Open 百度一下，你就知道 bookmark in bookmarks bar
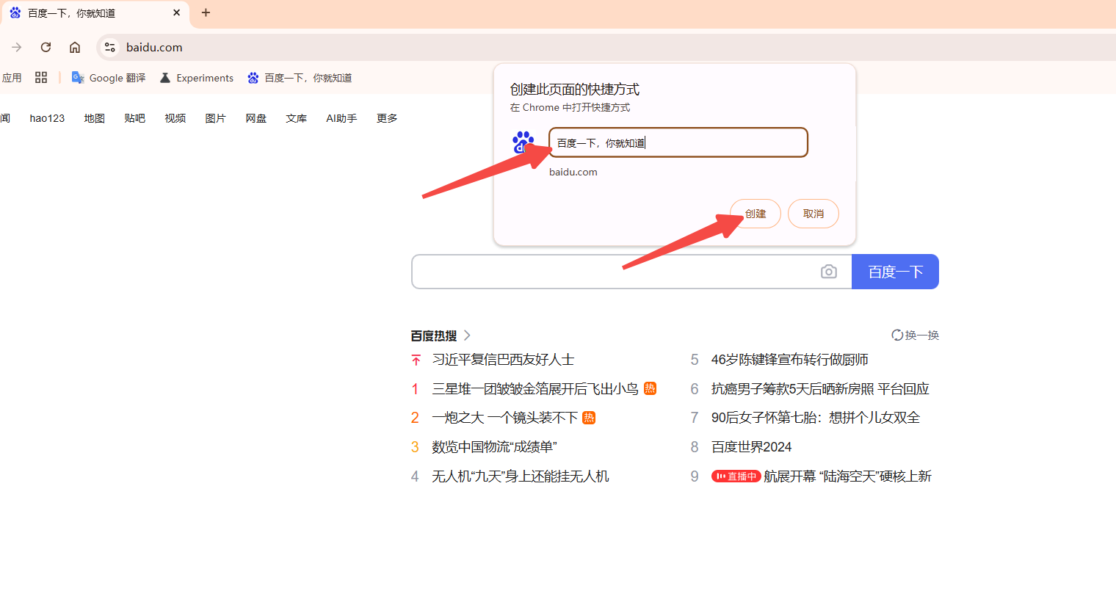This screenshot has height=602, width=1116. (300, 78)
